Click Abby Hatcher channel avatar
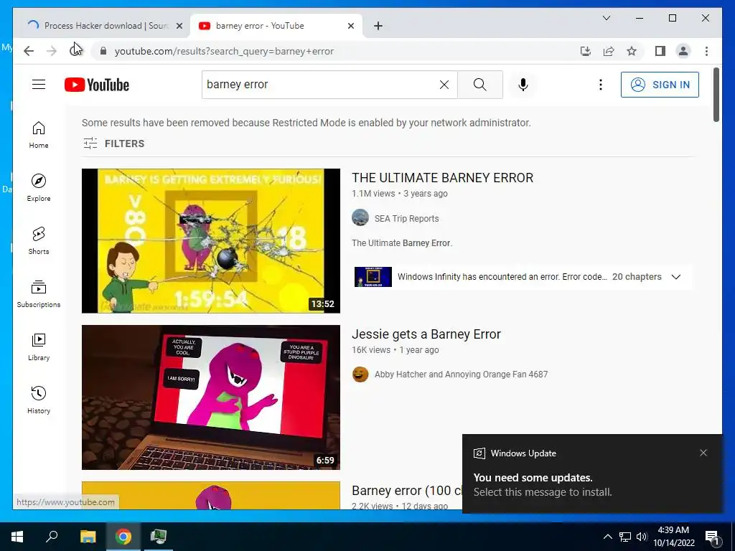Viewport: 735px width, 551px height. tap(360, 374)
